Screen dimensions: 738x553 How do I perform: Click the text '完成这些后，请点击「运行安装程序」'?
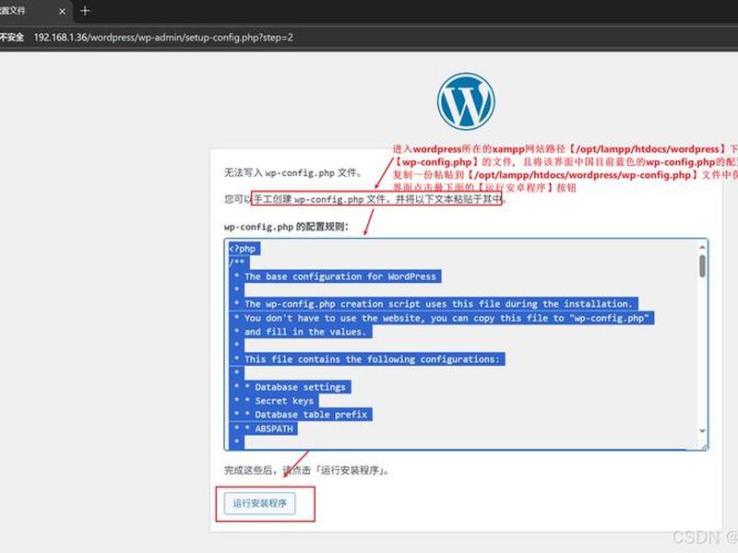click(306, 470)
